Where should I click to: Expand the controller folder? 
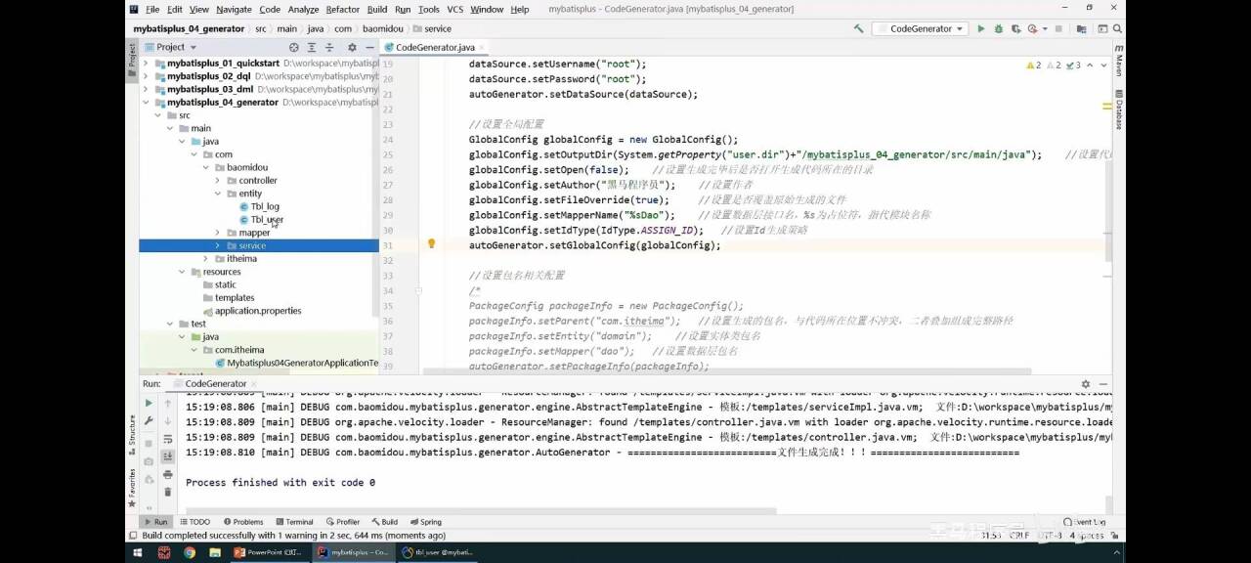click(218, 180)
